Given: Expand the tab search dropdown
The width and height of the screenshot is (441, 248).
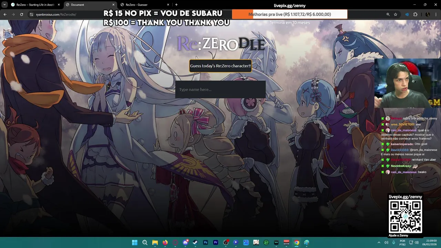Looking at the screenshot, I should tap(4, 5).
